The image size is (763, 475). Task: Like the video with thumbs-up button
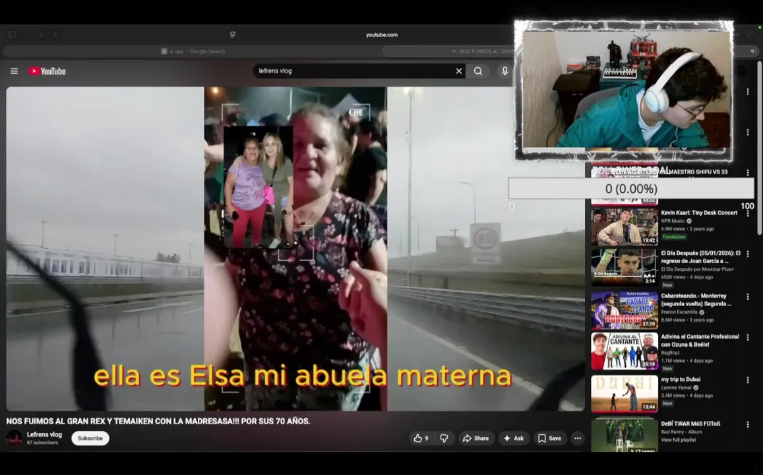421,439
